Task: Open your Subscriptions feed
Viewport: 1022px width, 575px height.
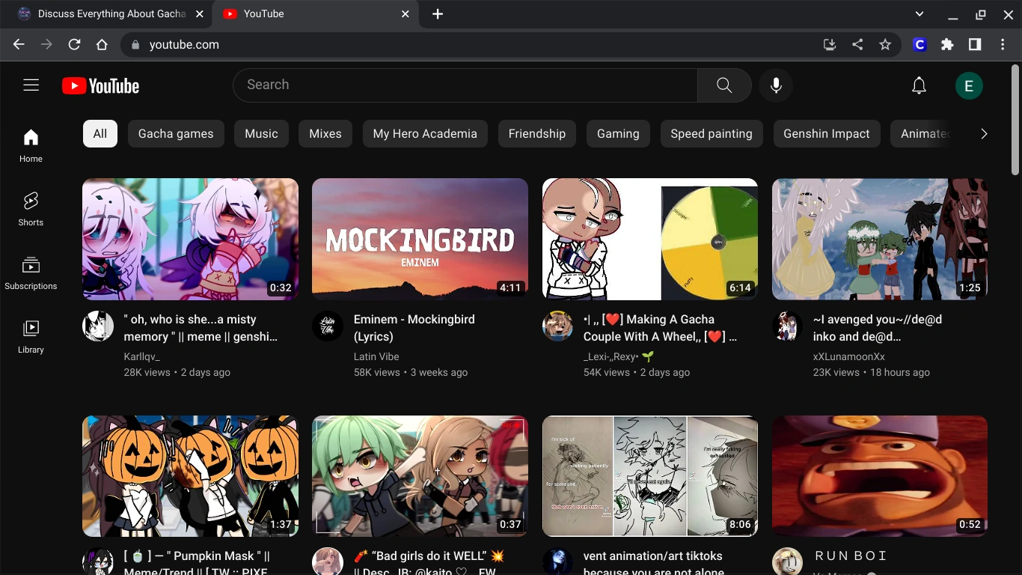Action: click(x=31, y=272)
